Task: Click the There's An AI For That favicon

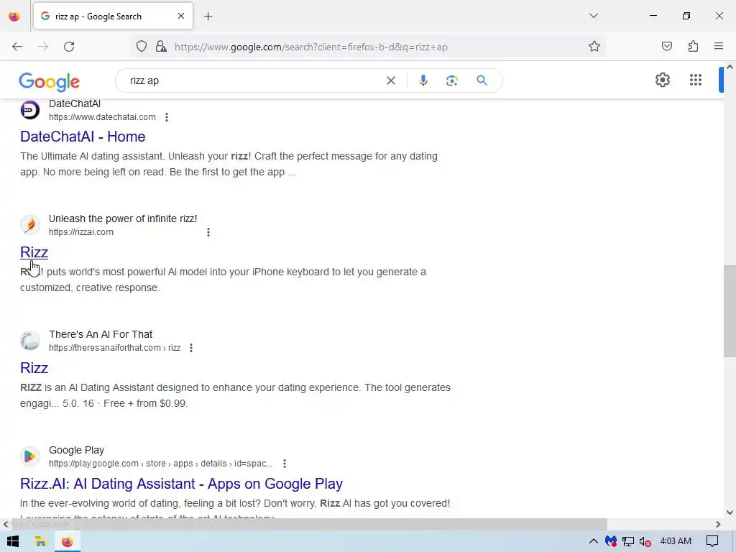Action: [x=30, y=341]
